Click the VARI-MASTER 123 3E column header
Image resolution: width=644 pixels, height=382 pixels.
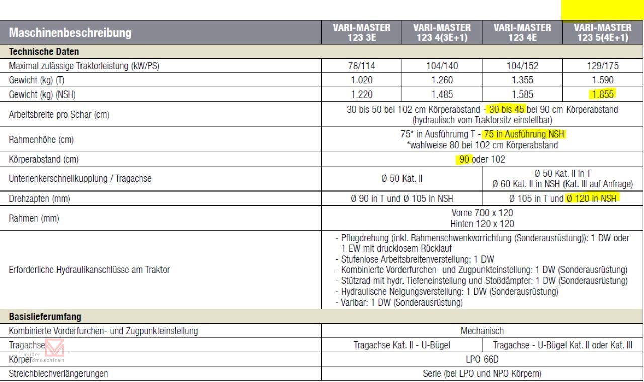pos(361,33)
